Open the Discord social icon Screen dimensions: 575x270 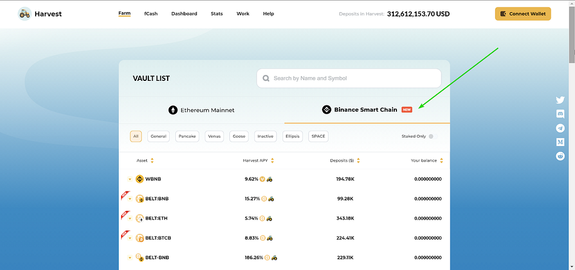pos(560,114)
